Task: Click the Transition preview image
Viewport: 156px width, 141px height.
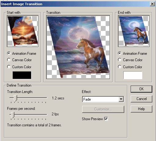Action: [x=78, y=47]
